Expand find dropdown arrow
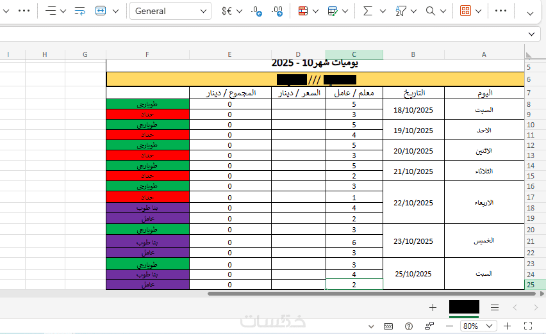Screen dimensions: 546x334 coord(443,11)
